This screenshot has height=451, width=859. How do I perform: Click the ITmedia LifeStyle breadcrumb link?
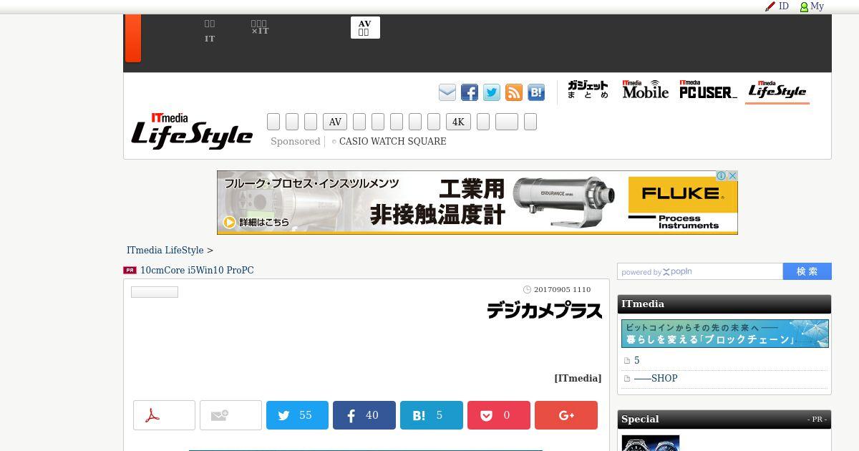[x=165, y=251]
